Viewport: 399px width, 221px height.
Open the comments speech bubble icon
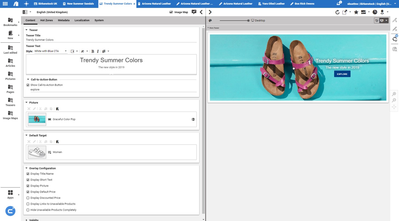tap(194, 12)
